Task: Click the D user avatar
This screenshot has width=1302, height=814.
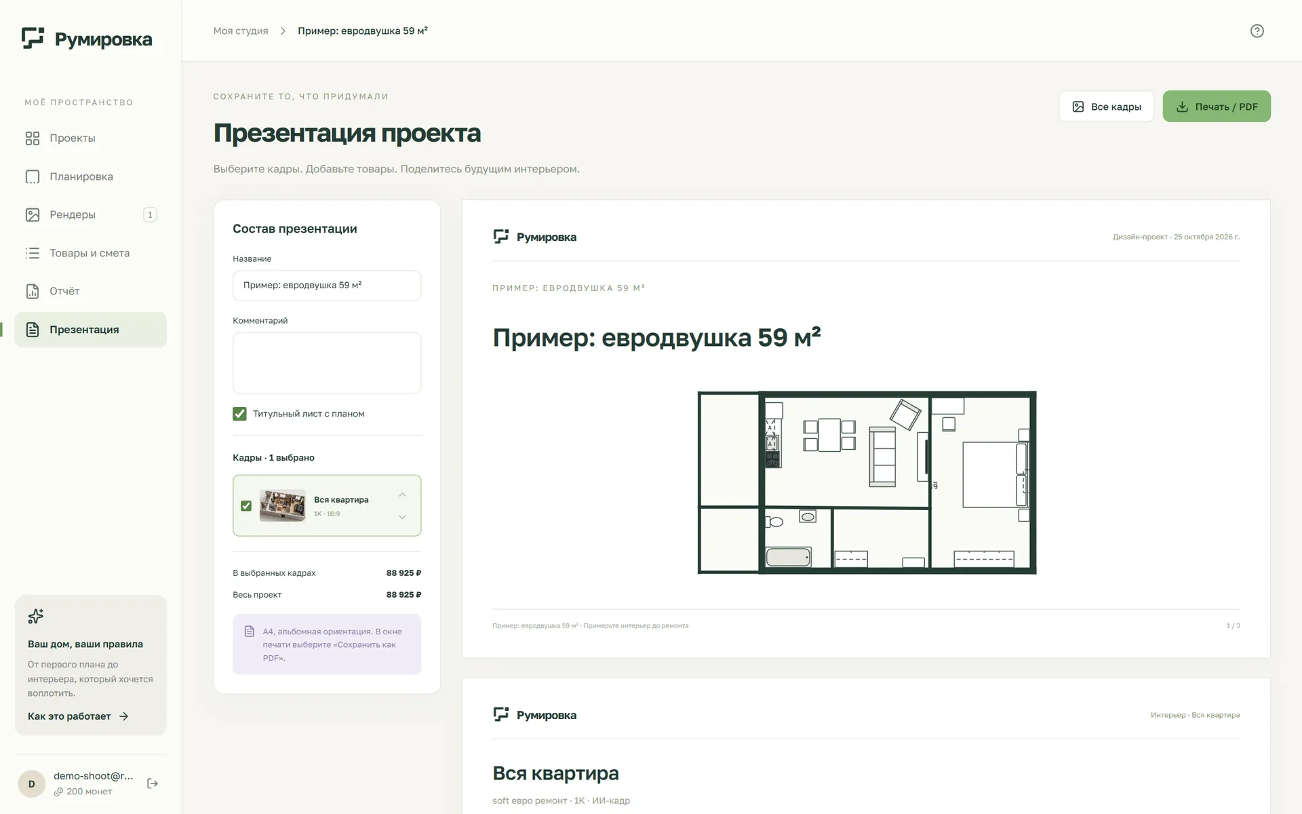Action: point(31,783)
